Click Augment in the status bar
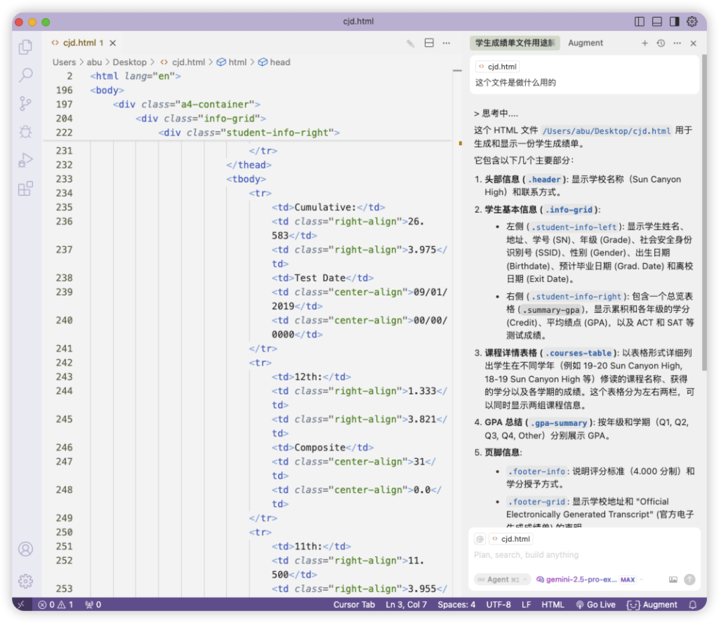719x623 pixels. [x=652, y=605]
